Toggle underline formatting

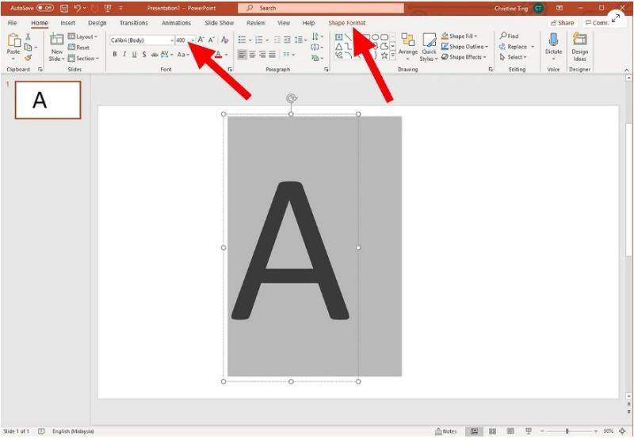click(134, 54)
